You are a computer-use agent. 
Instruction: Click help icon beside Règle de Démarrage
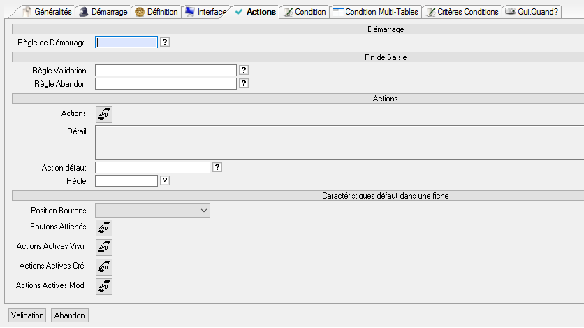click(x=166, y=42)
